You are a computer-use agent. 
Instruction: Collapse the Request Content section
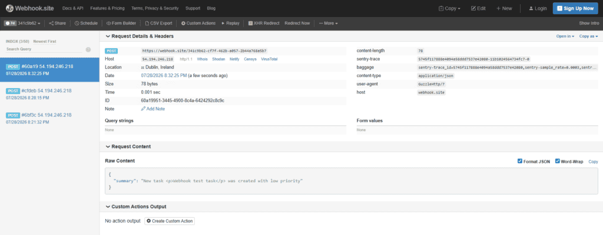pos(128,147)
